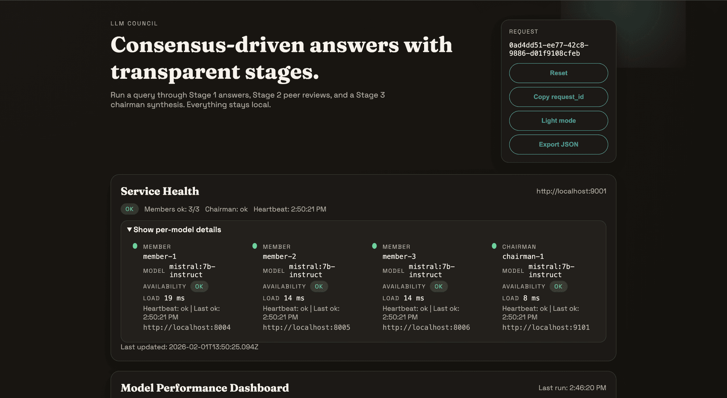727x398 pixels.
Task: Click the Model Performance Dashboard heading
Action: [x=204, y=388]
